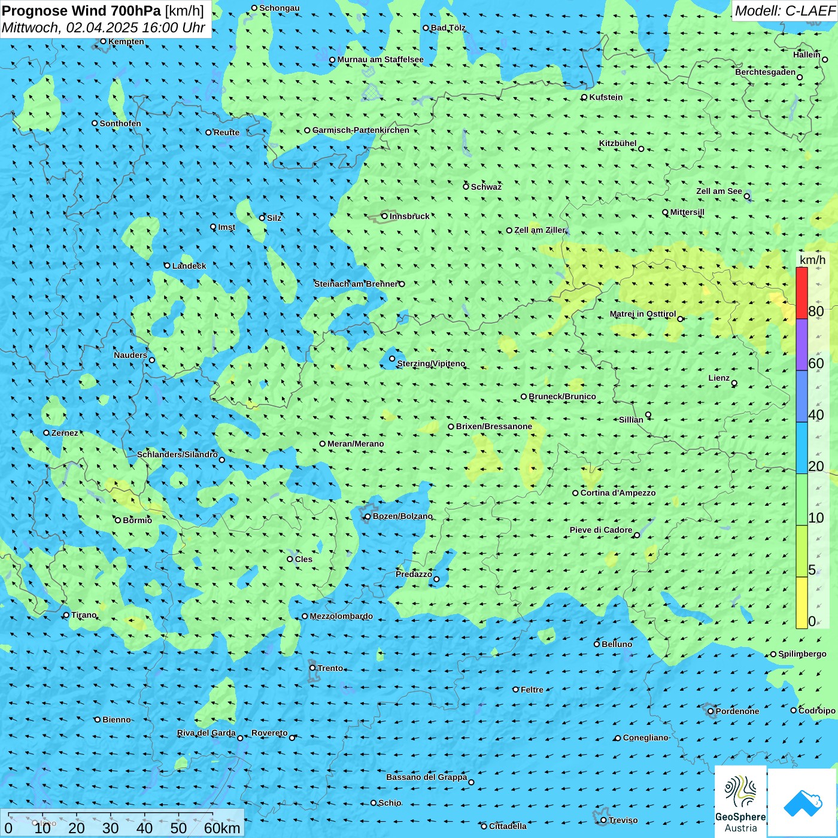
Task: Click the Treviso city label
Action: (x=623, y=820)
